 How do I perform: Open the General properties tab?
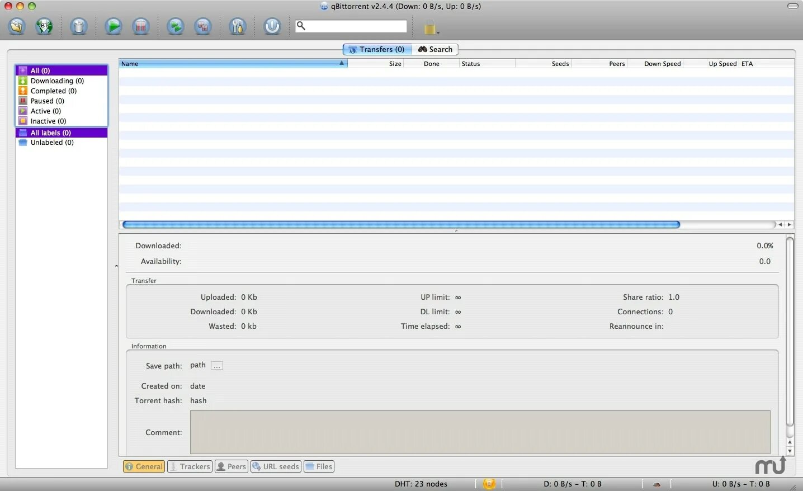144,466
